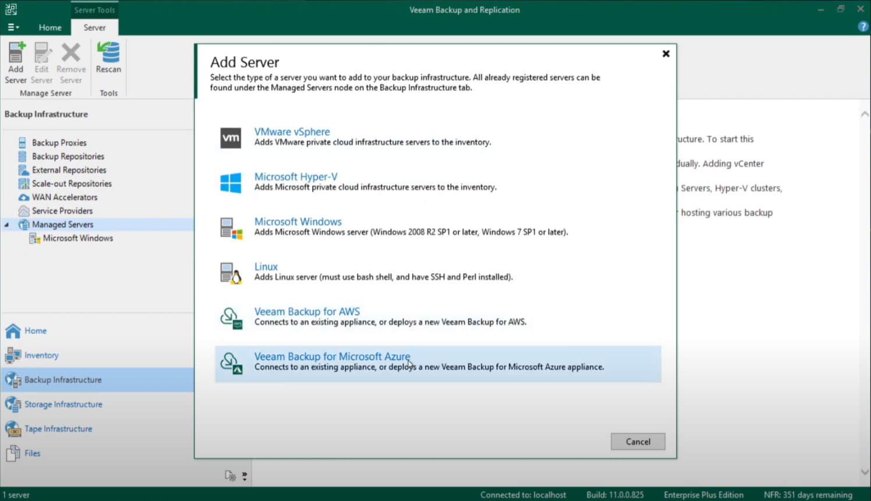Viewport: 871px width, 501px height.
Task: Select Backup Repositories in the tree
Action: (68, 156)
